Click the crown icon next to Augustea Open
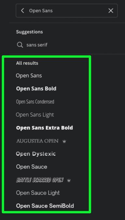This screenshot has width=125, height=220. (64, 141)
